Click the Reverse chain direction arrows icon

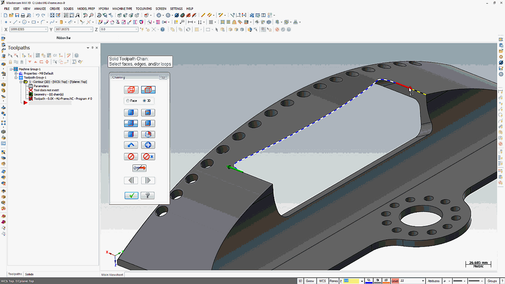point(139,168)
